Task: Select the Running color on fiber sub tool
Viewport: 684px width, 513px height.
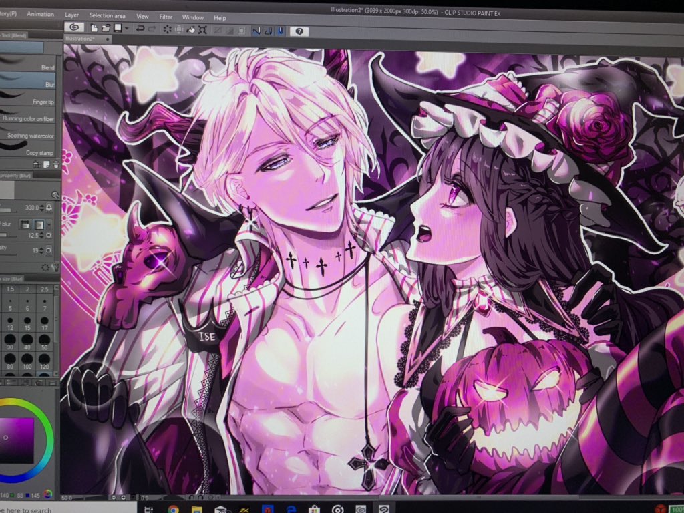Action: point(28,114)
